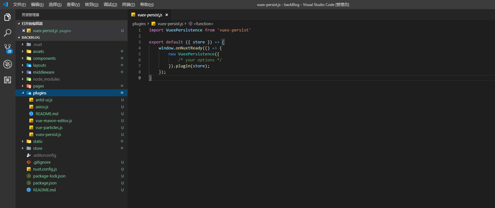Click the 'vuex-persist' string on line 1

click(x=234, y=30)
